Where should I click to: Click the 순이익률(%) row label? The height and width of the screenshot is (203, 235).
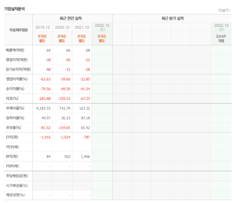15,89
